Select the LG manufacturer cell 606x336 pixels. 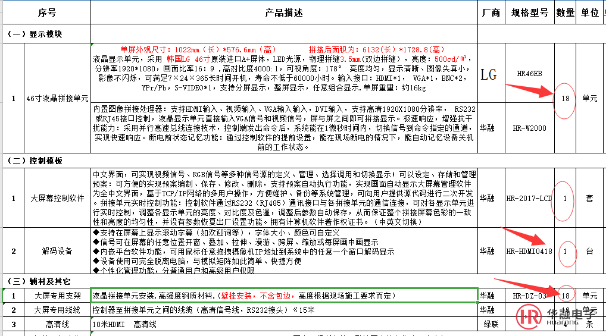pyautogui.click(x=491, y=73)
